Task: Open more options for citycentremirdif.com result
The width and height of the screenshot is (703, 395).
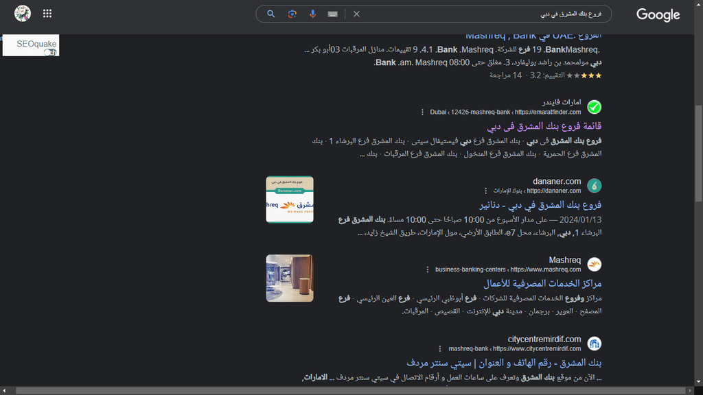Action: 440,348
